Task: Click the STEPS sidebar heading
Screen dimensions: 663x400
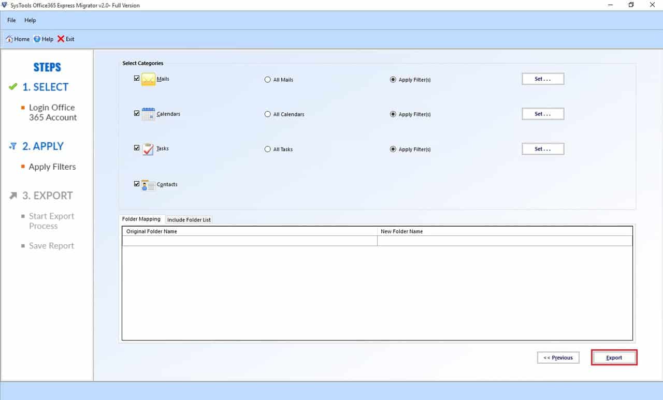Action: (x=47, y=67)
